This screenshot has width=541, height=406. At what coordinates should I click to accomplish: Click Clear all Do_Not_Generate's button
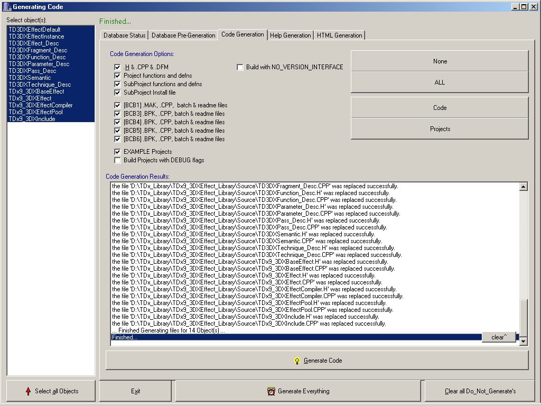pyautogui.click(x=480, y=391)
